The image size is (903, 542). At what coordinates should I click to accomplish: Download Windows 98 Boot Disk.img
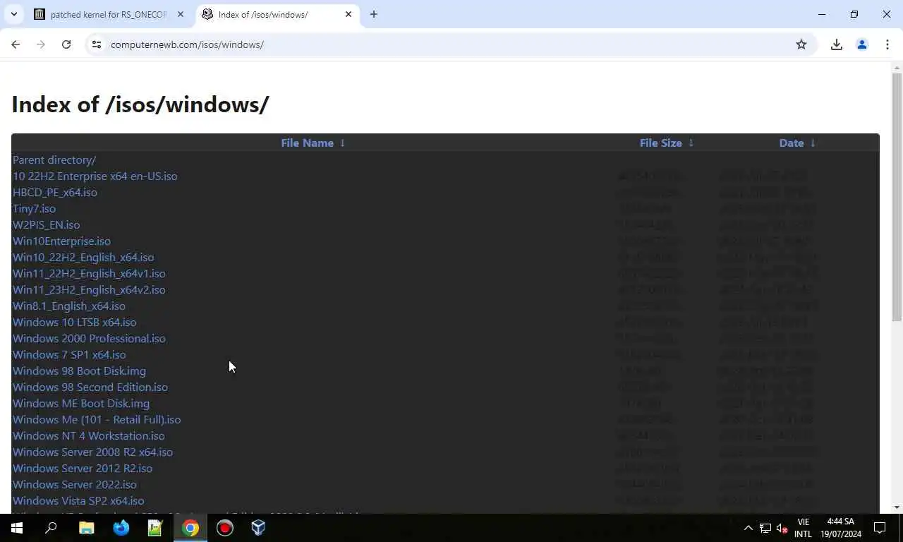(x=79, y=371)
